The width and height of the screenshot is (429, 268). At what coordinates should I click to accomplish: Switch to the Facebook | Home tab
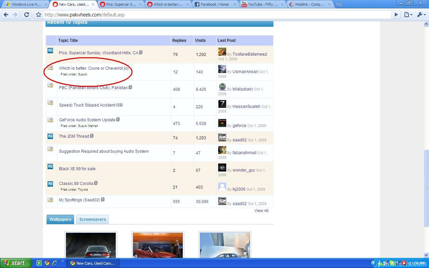[215, 4]
